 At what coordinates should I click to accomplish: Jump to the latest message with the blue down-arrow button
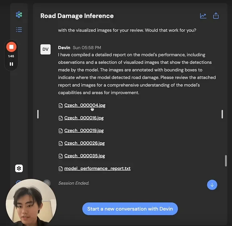point(212,185)
